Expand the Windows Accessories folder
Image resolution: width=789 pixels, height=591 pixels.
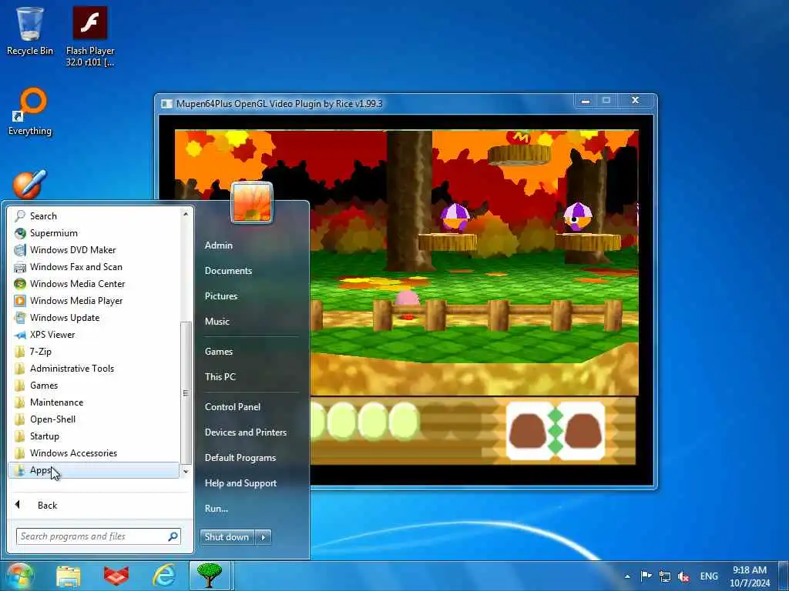click(x=93, y=453)
